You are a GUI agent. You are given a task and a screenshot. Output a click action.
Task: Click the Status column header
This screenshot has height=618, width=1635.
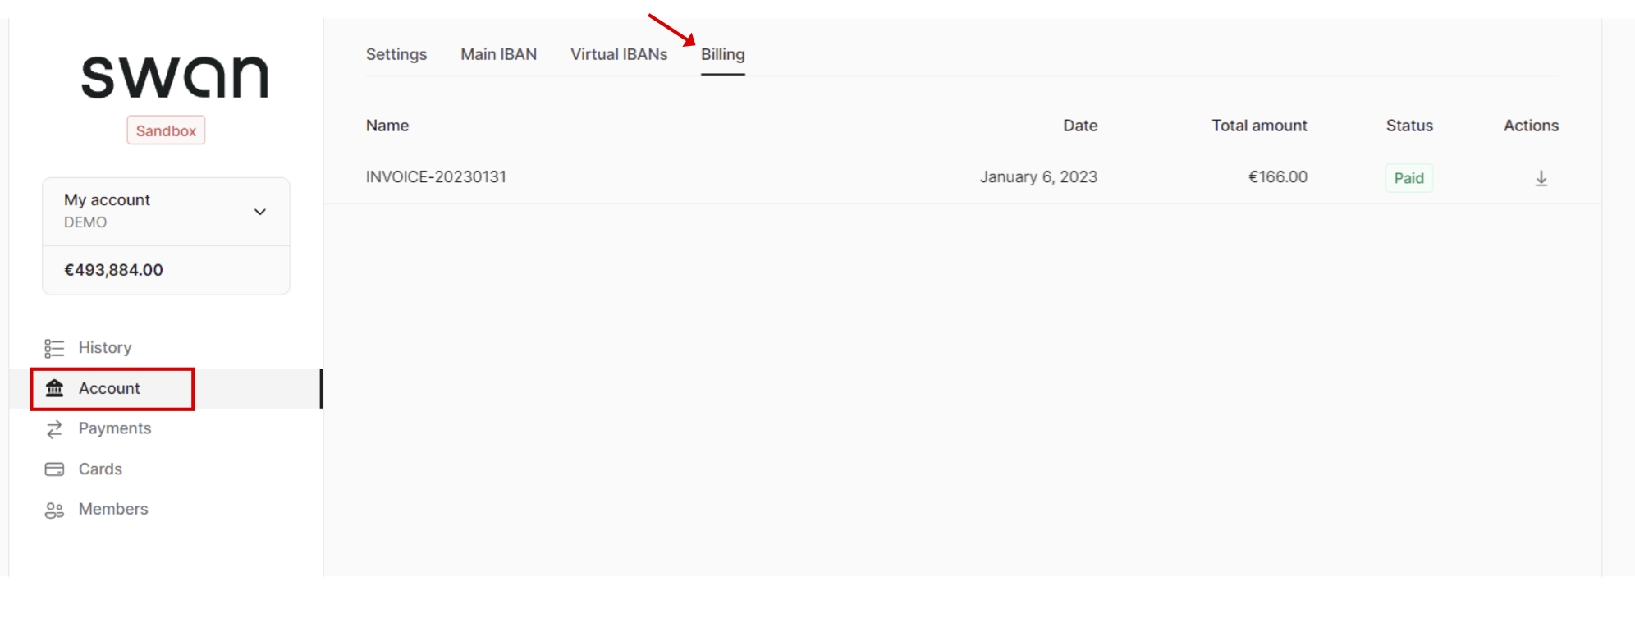click(x=1409, y=126)
